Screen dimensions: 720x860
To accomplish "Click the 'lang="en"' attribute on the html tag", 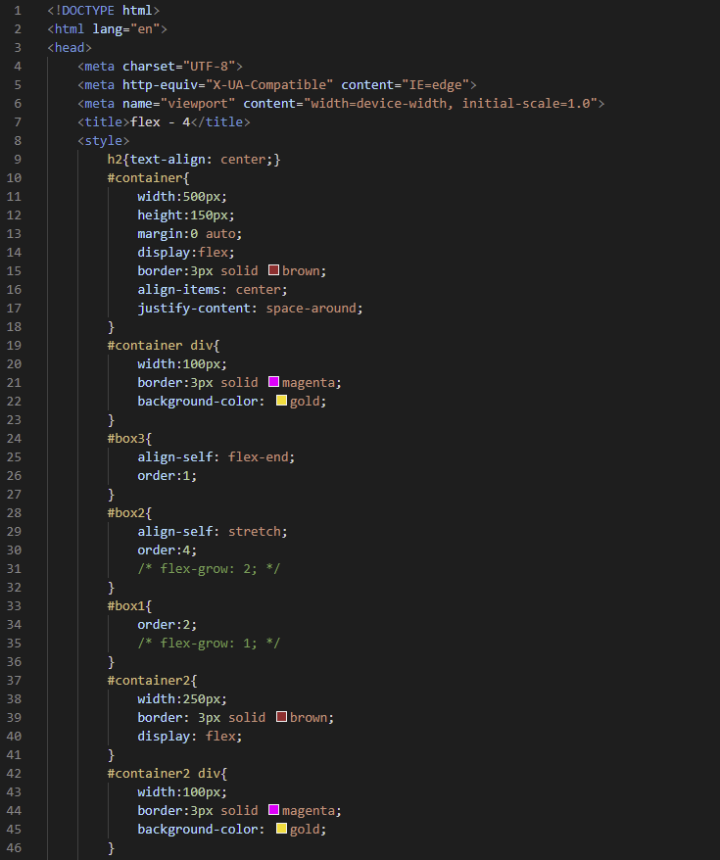I will pyautogui.click(x=126, y=29).
